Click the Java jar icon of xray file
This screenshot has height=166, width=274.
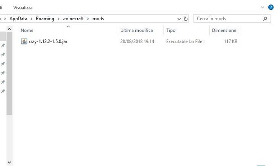click(24, 41)
